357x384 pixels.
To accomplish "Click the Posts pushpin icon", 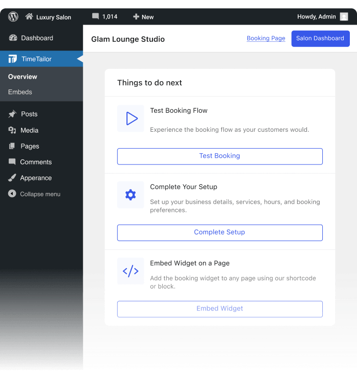I will click(x=12, y=114).
